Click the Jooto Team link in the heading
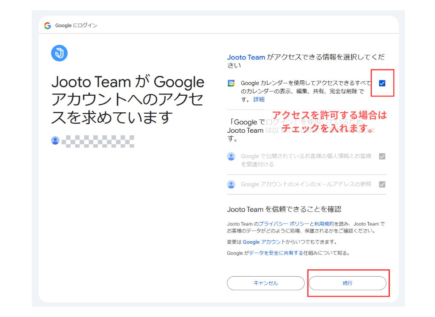Image resolution: width=435 pixels, height=317 pixels. tap(246, 57)
